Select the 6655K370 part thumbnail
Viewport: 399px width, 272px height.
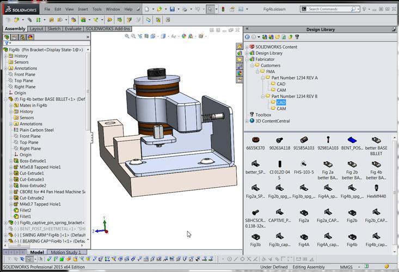click(255, 143)
